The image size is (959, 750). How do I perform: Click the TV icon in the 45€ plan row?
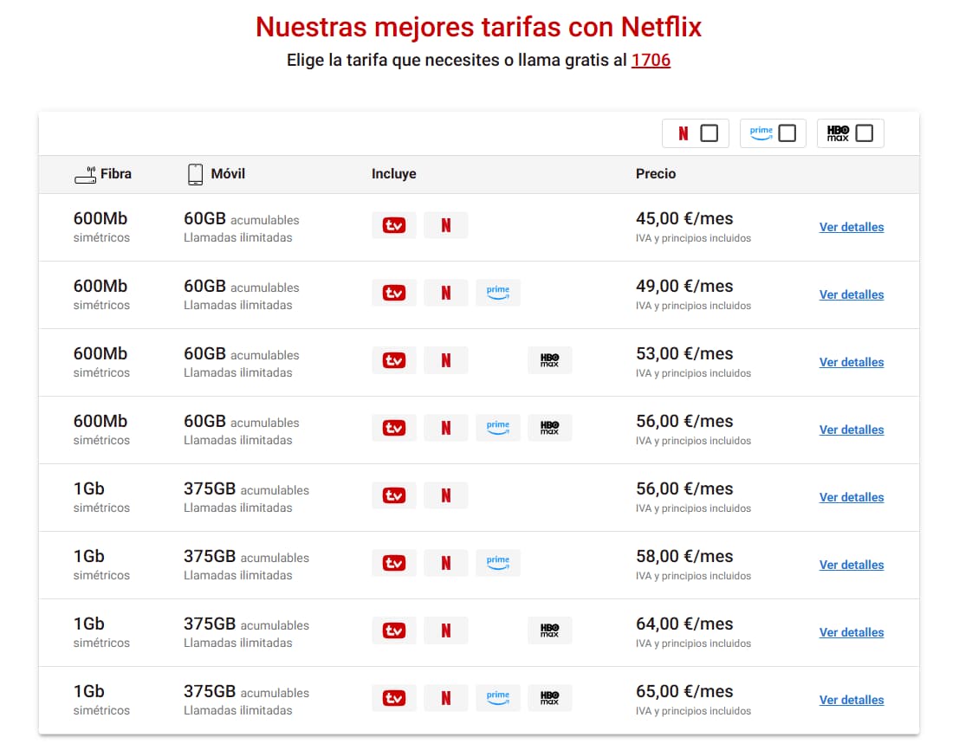pos(394,225)
